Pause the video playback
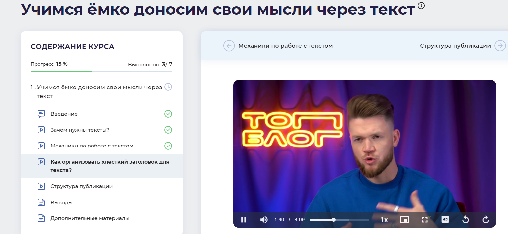 point(244,219)
